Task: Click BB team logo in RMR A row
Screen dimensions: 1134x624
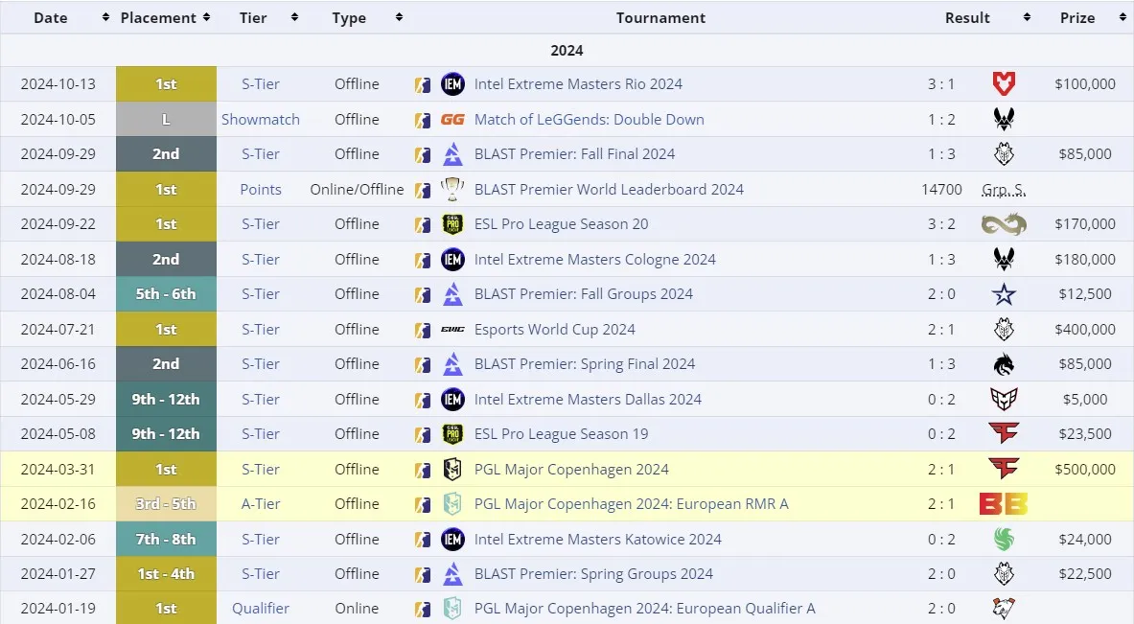Action: click(x=1004, y=504)
